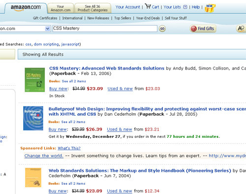Screen dimensions: 246x194
Task: Go to New Releases
Action: pyautogui.click(x=98, y=18)
